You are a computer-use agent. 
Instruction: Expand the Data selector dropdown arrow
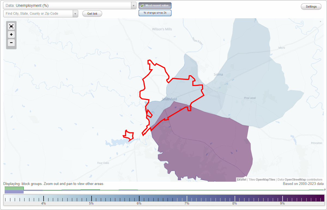(x=133, y=5)
